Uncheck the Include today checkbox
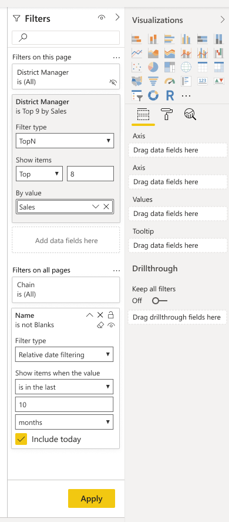Screen dimensions: 229x522 pyautogui.click(x=21, y=439)
